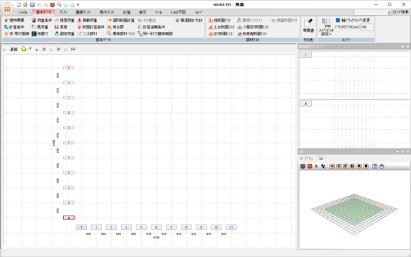Click the highlighted axis label A in plan
The image size is (411, 257).
69,218
